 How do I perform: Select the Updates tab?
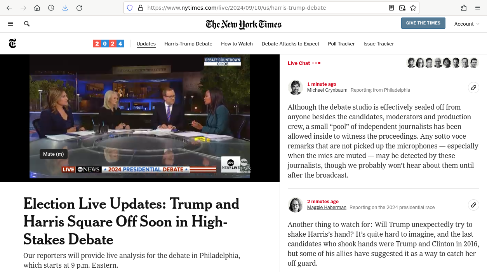pyautogui.click(x=146, y=44)
